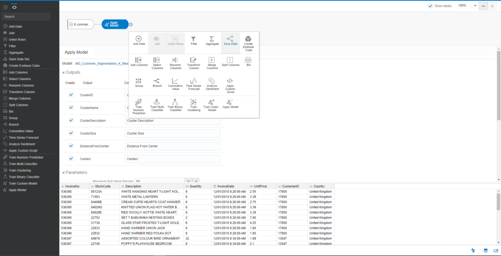Select Train Clustering in popup palette
501x256 pixels.
coord(194,105)
